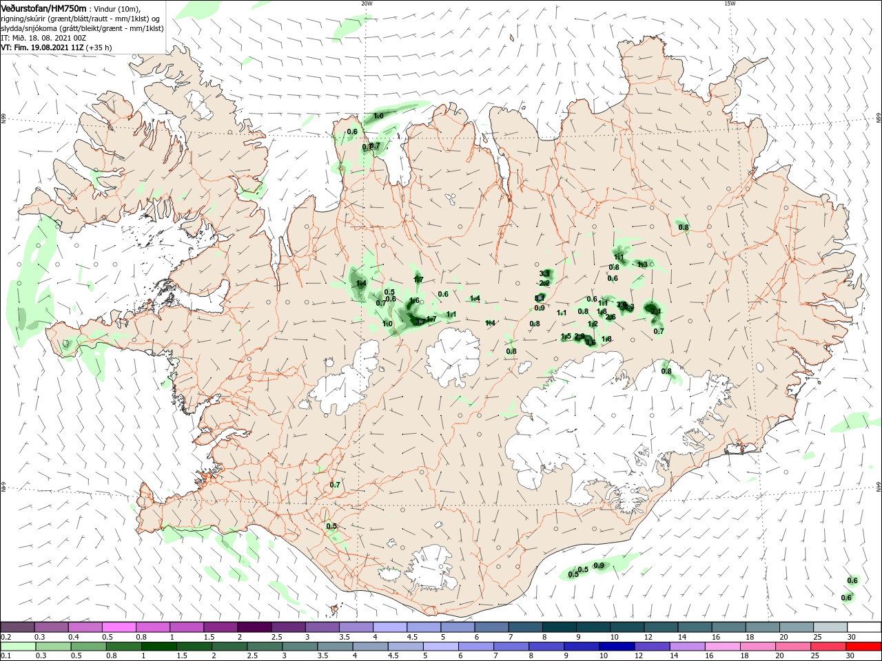Click the bright pink 0.5 swatch in upper legend row
The width and height of the screenshot is (882, 661).
[x=119, y=627]
